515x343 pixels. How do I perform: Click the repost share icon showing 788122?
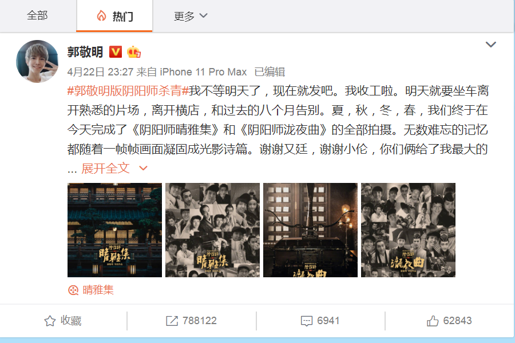[x=172, y=321]
